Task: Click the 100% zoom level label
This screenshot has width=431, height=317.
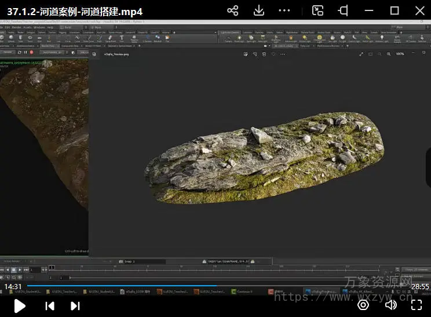Action: pos(400,54)
